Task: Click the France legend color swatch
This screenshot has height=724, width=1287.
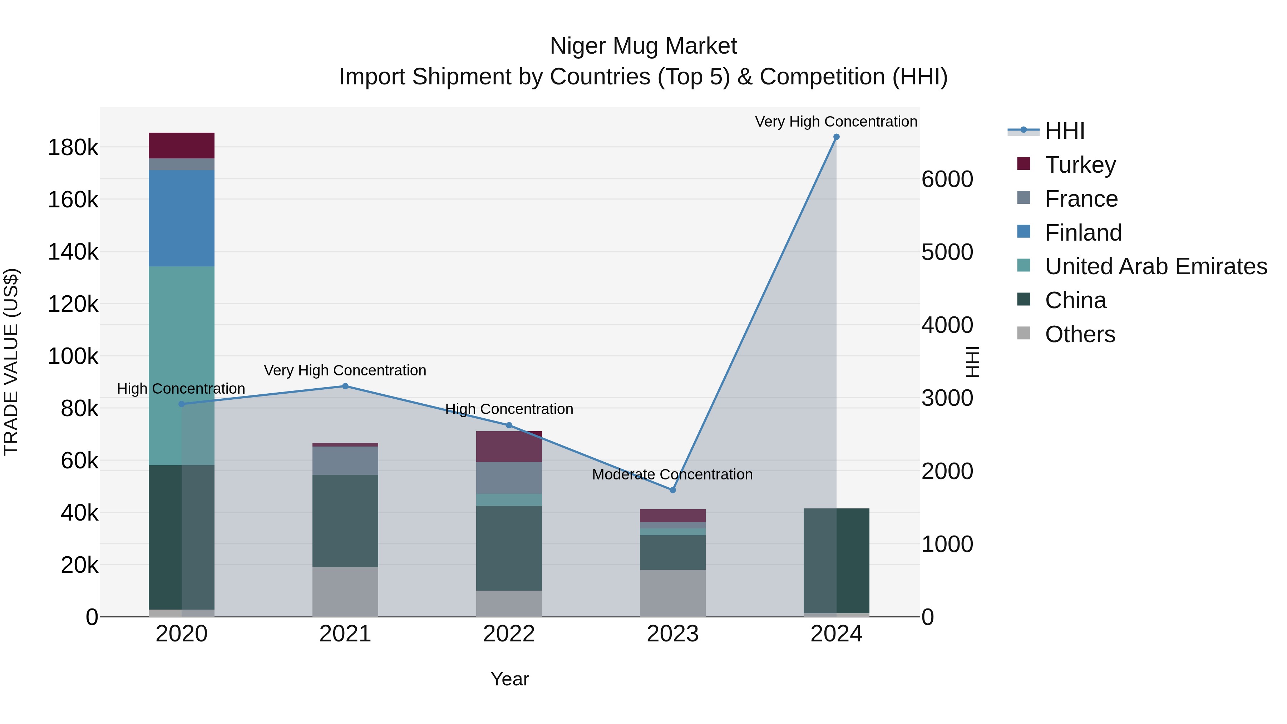Action: (x=1023, y=197)
